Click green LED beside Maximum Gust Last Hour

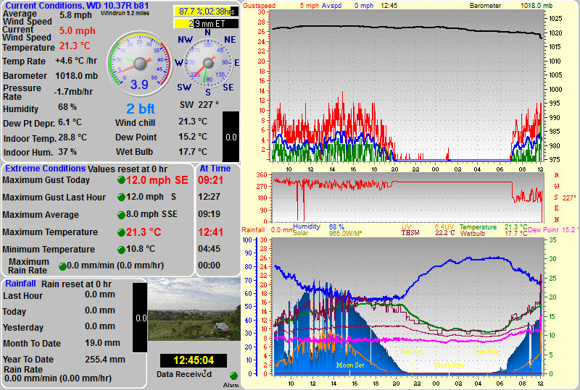(121, 198)
